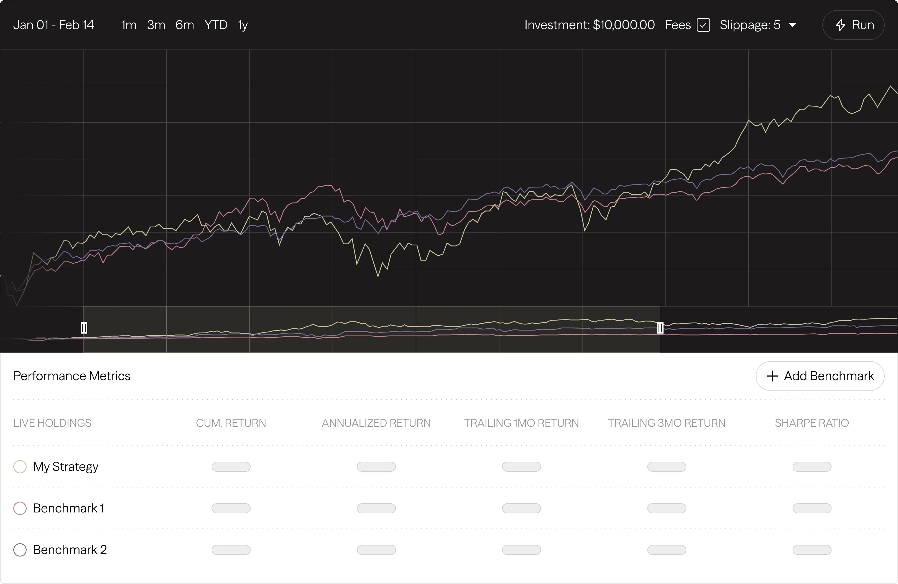Switch to the 6m time range
The height and width of the screenshot is (584, 898).
(185, 25)
